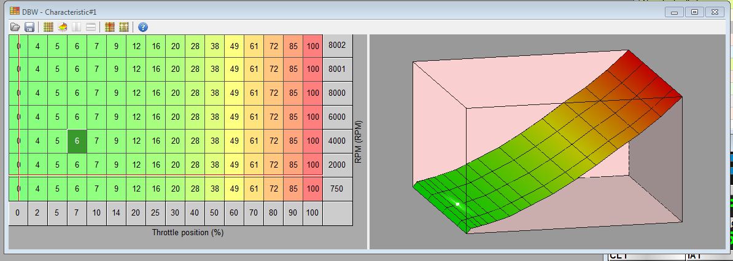Click the grid icon with red crosshair
Viewport: 733px width, 261px height.
(110, 27)
